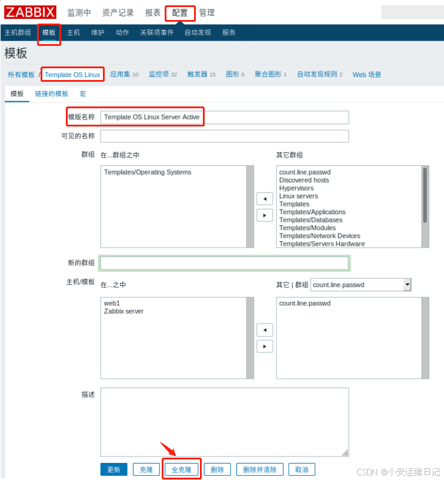Open Web 场景 link
The image size is (444, 480).
coord(367,75)
